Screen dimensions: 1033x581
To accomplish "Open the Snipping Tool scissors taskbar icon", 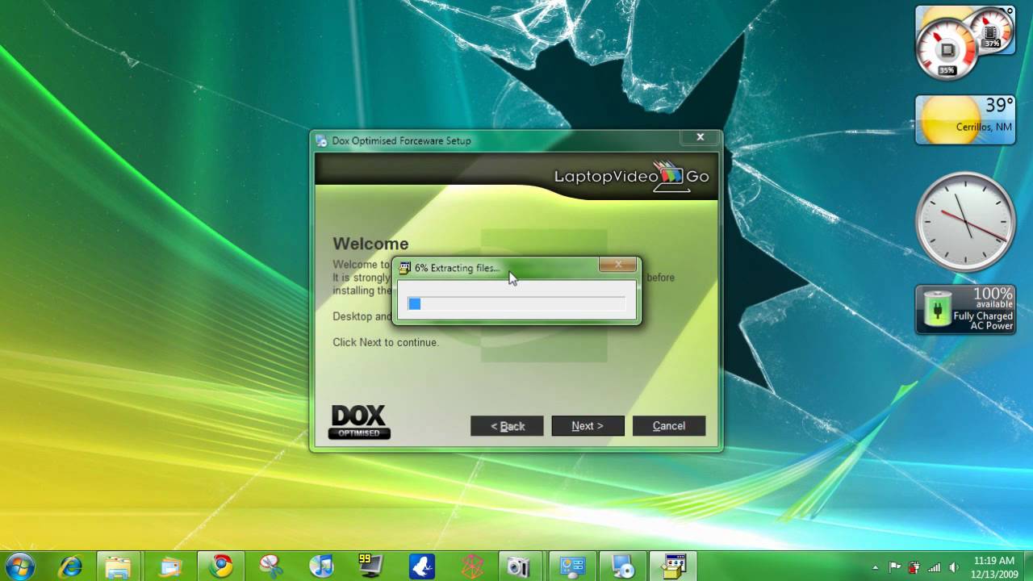I will coord(271,566).
